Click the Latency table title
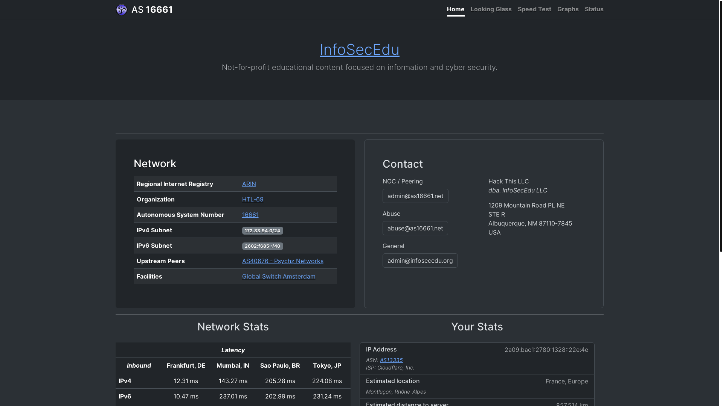Viewport: 723px width, 406px height. (233, 350)
